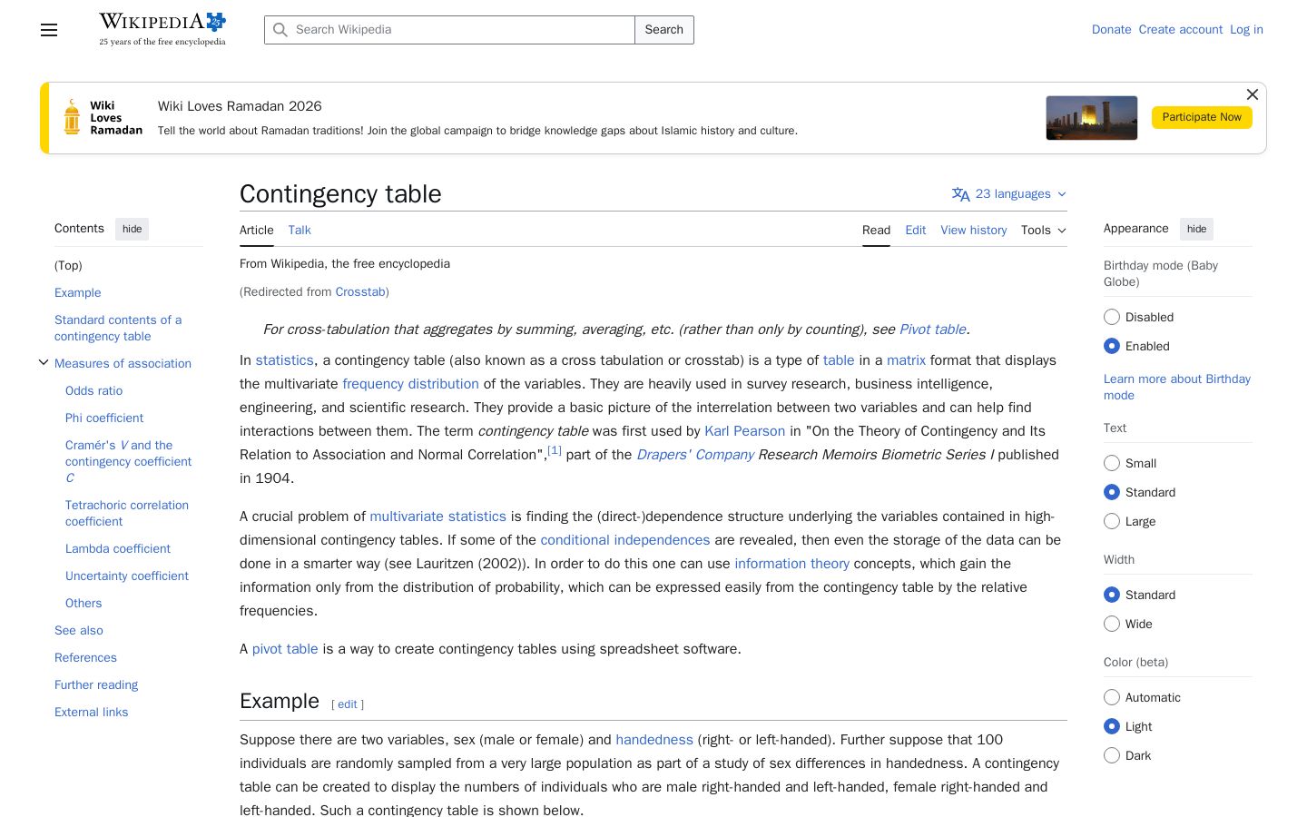Open the hamburger main menu
The image size is (1307, 817).
point(49,30)
